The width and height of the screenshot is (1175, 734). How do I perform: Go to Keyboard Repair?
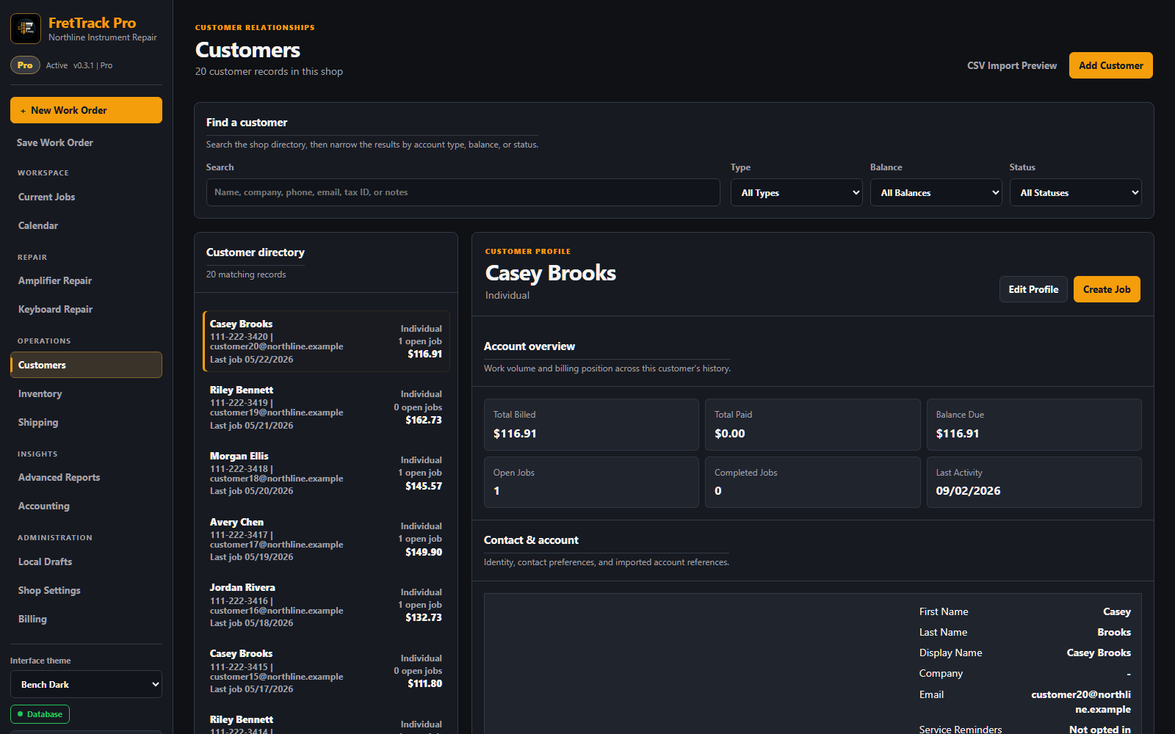(86, 309)
